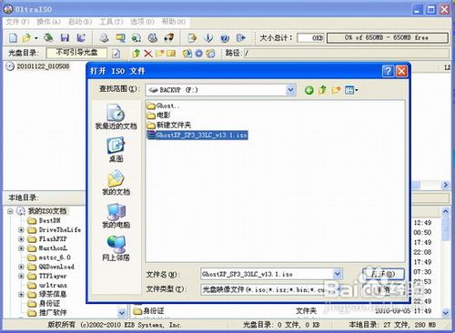455x333 pixels.
Task: Expand the TTPlayer tree folder
Action: point(21,276)
